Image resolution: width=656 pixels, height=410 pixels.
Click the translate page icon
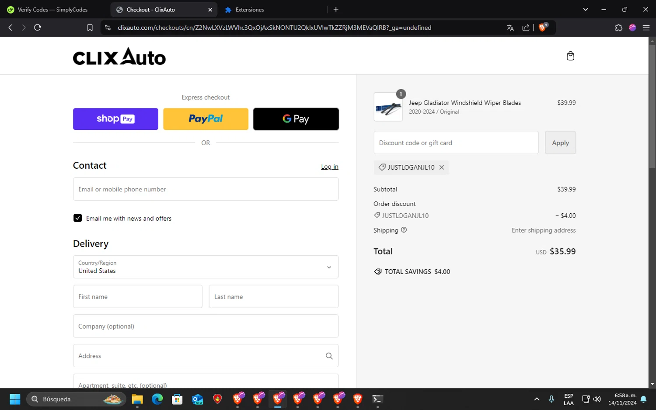pos(510,28)
